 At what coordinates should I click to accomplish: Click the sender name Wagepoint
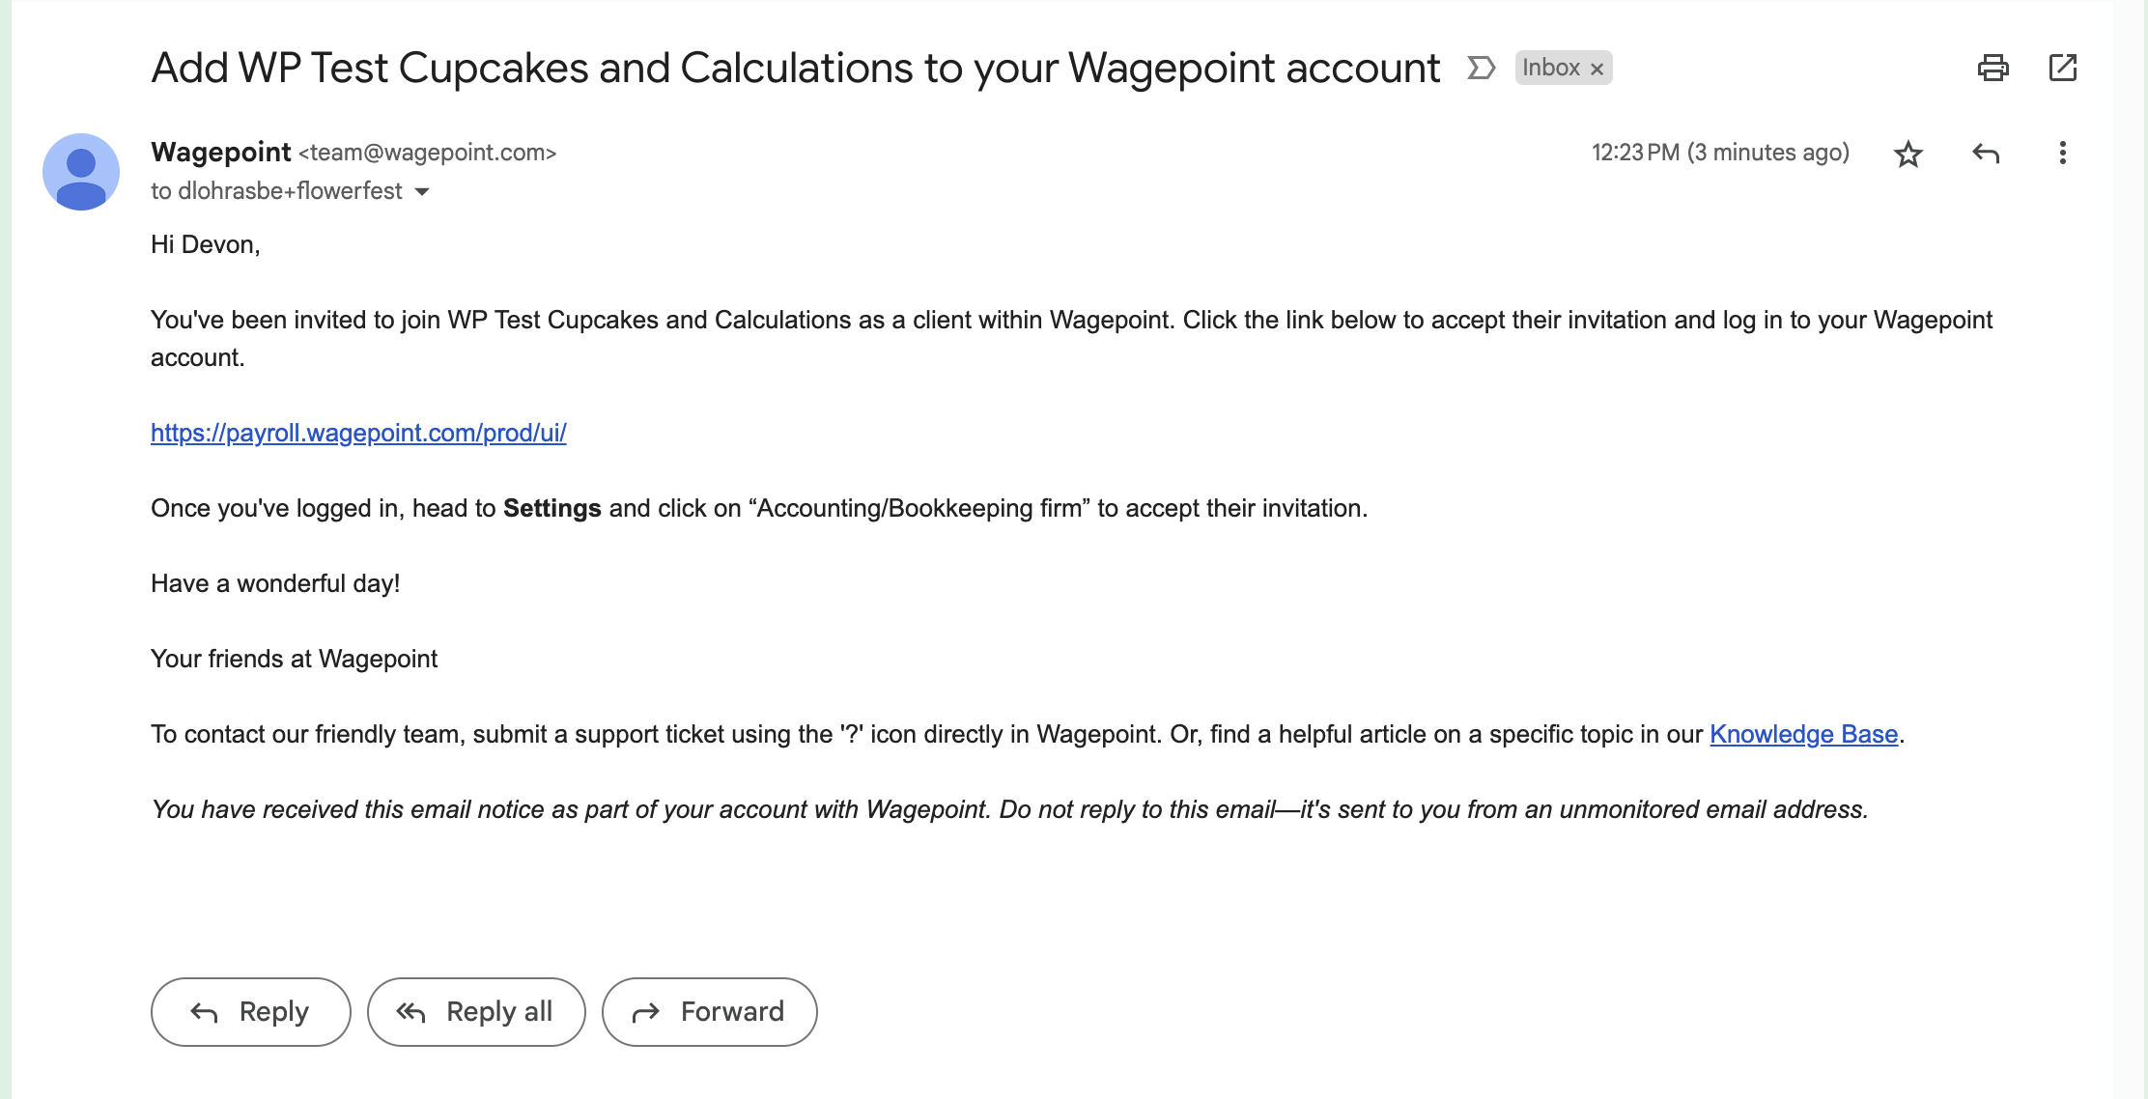(221, 153)
